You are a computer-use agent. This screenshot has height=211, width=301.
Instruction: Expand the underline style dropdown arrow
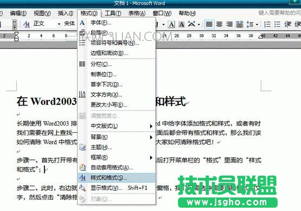tap(163, 24)
